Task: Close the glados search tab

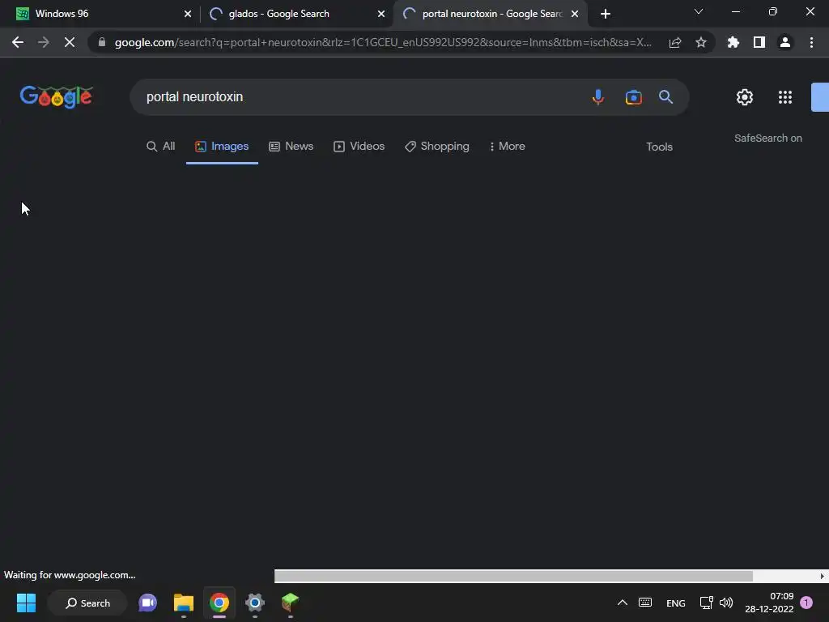Action: tap(381, 14)
